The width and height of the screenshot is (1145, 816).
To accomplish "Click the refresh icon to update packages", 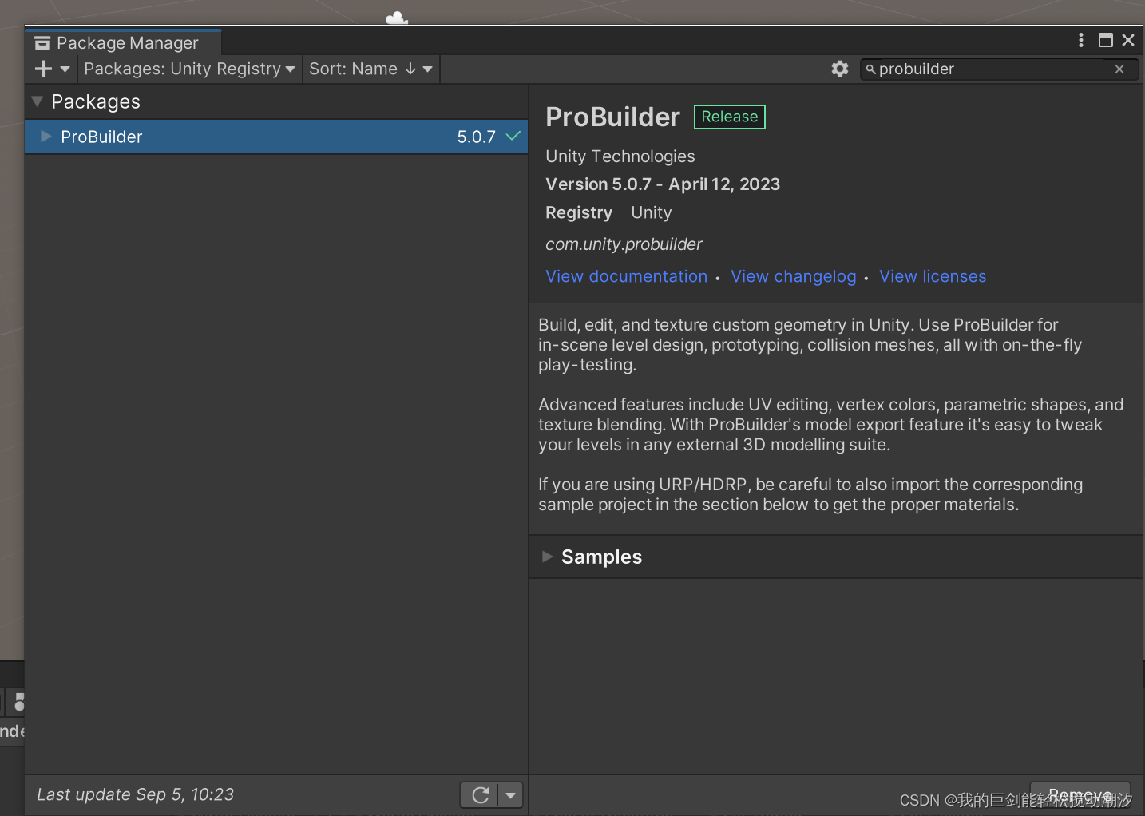I will 480,794.
